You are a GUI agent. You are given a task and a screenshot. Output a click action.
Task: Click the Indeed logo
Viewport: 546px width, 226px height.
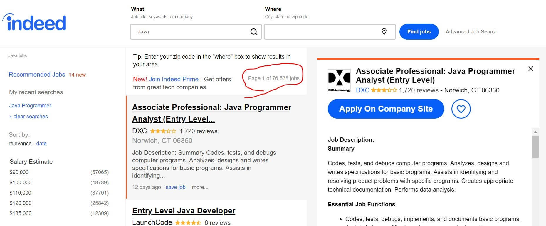tap(35, 23)
